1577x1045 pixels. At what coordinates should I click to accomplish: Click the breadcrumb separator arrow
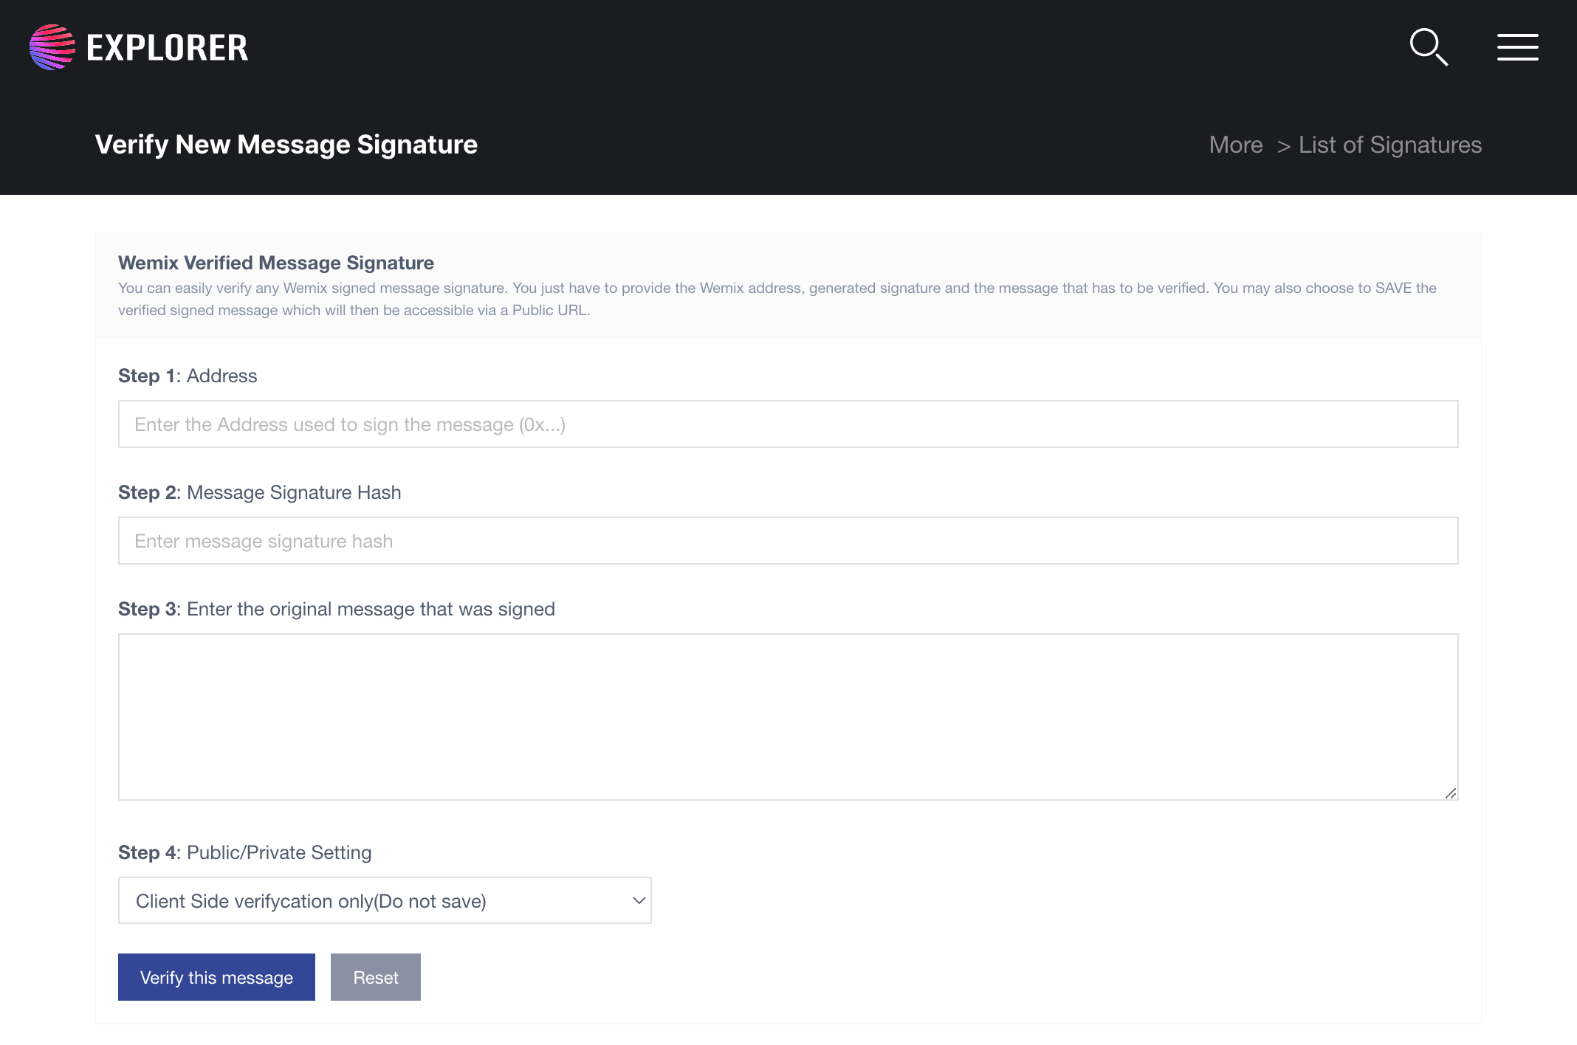click(1283, 146)
